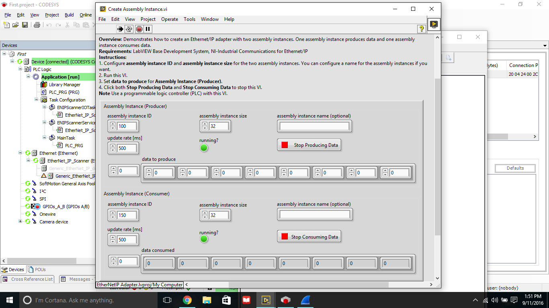549x308 pixels.
Task: Click Save floppy icon in CODESYS toolbar
Action: tap(25, 25)
